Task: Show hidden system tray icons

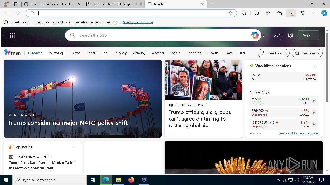Action: 278,180
